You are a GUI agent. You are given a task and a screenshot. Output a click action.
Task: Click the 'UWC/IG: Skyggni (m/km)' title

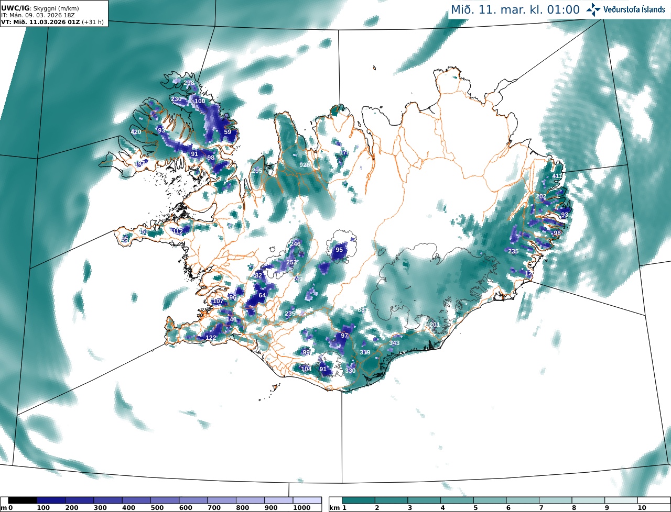click(40, 8)
